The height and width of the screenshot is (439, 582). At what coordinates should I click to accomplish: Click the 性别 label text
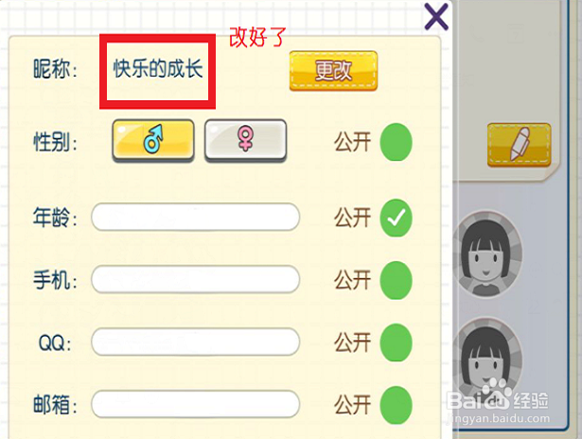(55, 142)
